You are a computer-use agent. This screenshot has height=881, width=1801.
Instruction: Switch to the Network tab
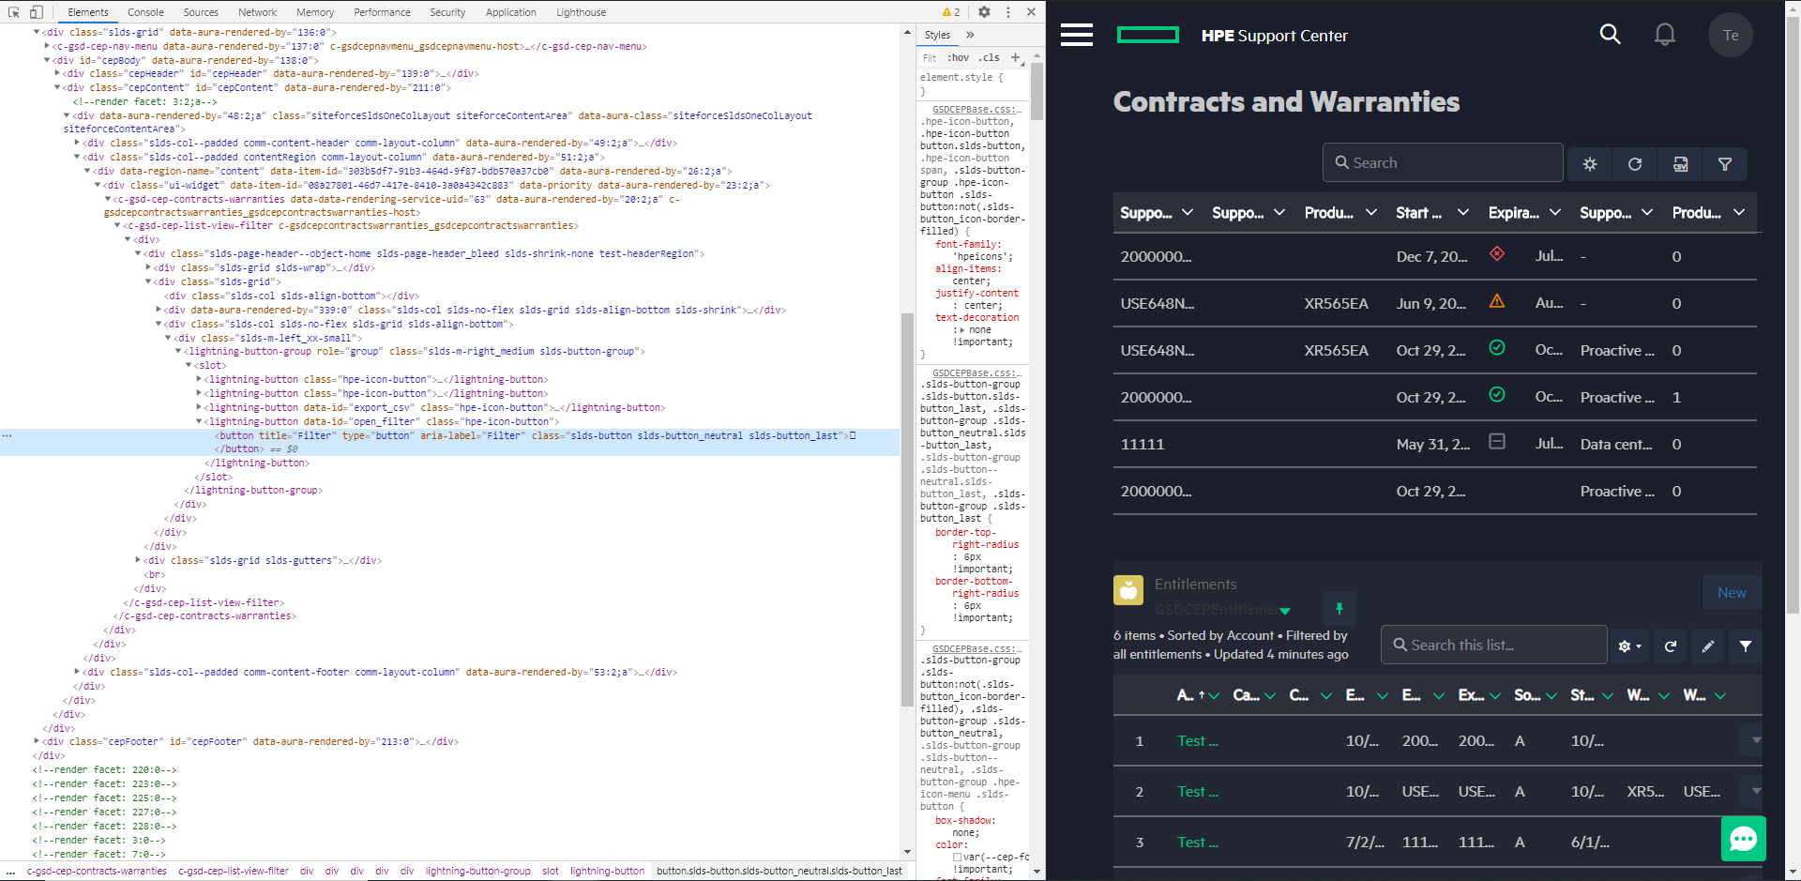coord(257,12)
